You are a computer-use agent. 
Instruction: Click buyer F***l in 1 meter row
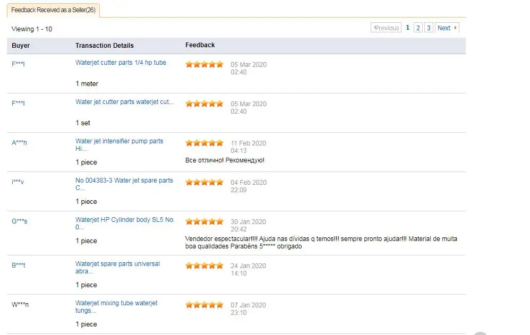coord(18,64)
